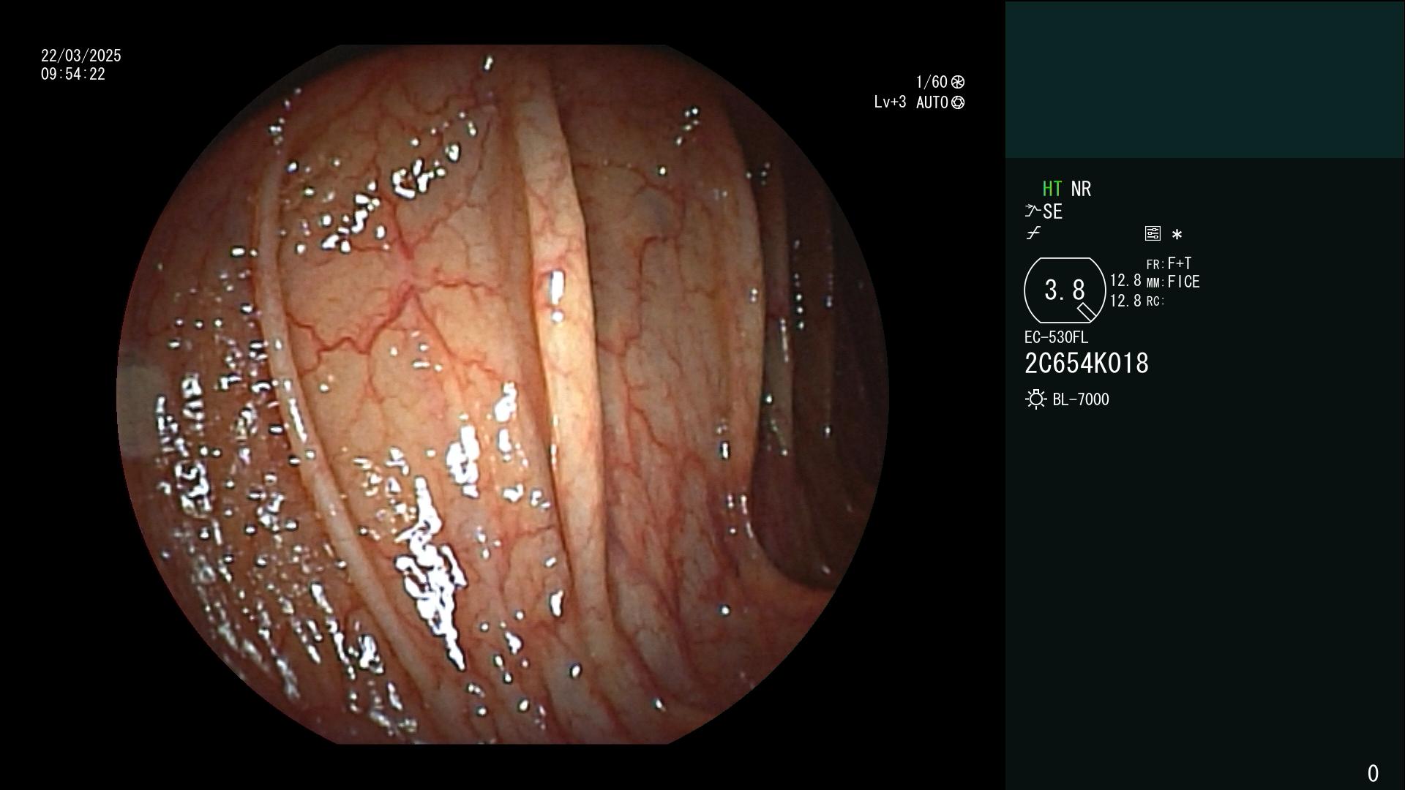The image size is (1405, 790).
Task: Click the image counter 0 at bottom right
Action: [1373, 773]
